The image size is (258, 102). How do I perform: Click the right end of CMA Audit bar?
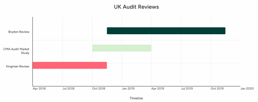151,48
